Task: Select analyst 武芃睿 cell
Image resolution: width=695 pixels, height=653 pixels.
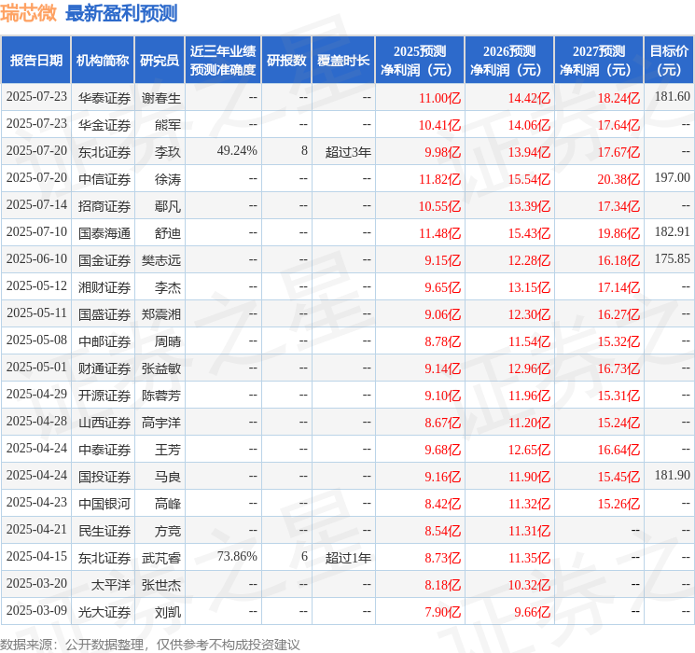Action: pos(161,558)
